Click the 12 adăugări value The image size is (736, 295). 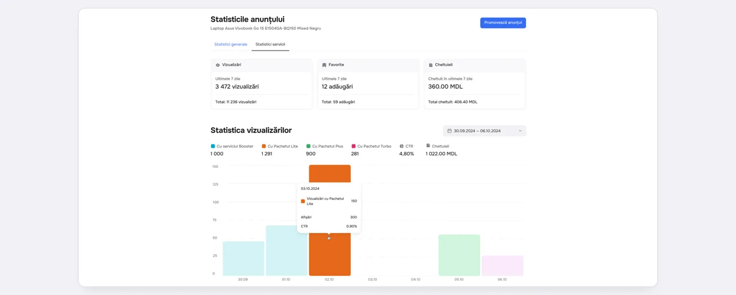[x=337, y=87]
